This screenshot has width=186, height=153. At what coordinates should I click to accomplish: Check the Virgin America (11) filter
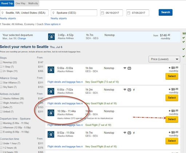click(1, 103)
